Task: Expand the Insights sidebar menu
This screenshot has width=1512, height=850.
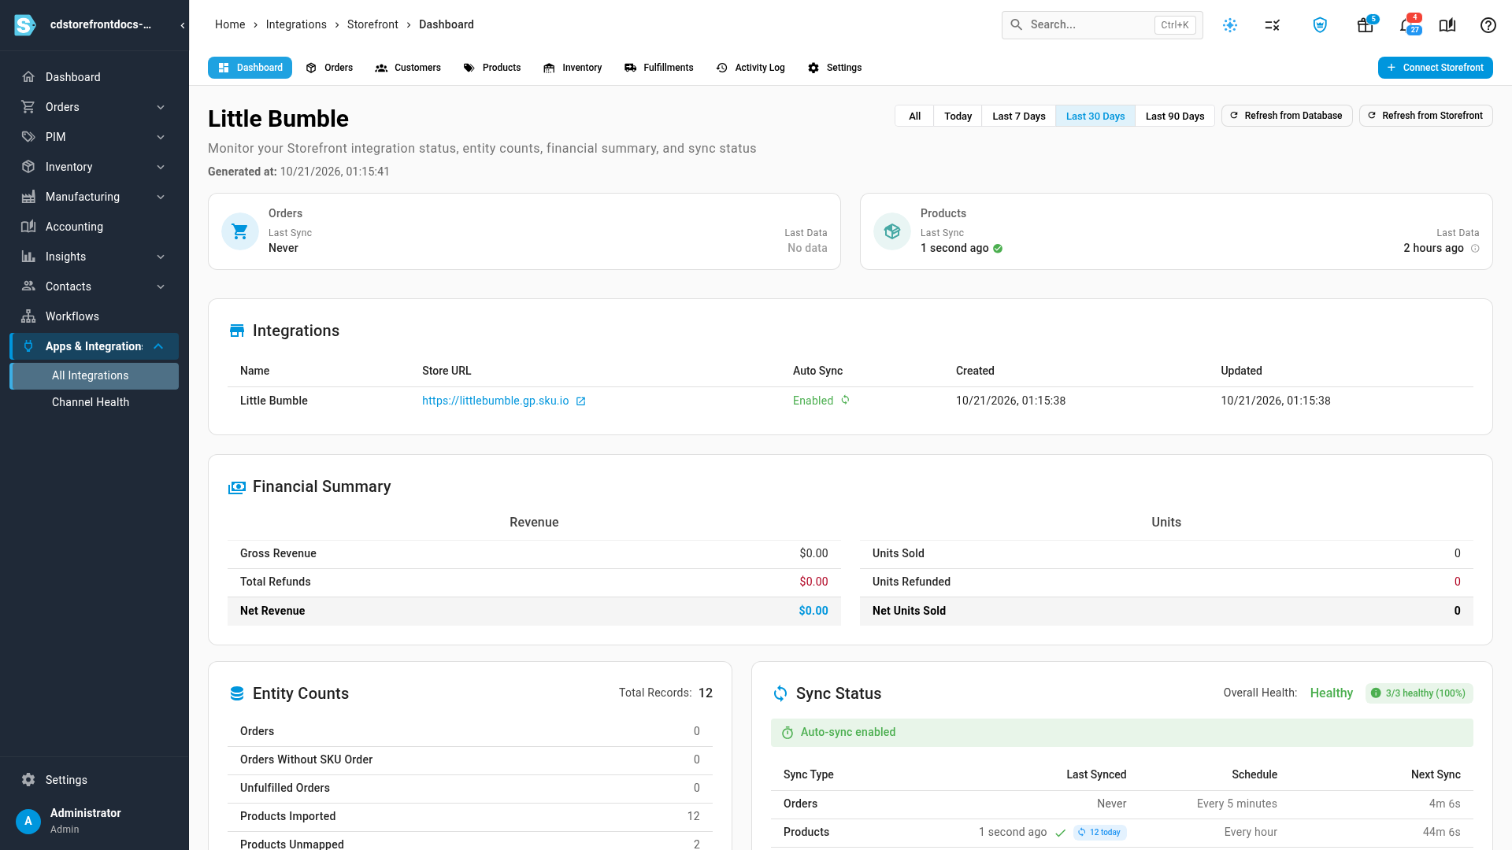Action: tap(94, 257)
